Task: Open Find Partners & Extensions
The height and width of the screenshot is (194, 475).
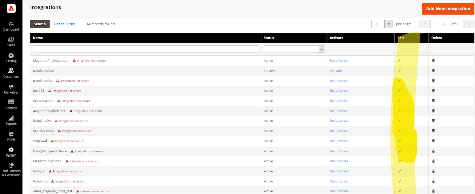Action: (11, 170)
